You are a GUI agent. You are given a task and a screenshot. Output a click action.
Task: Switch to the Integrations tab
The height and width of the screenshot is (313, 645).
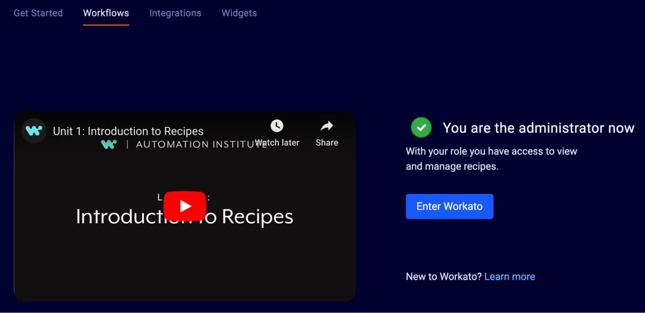coord(175,13)
